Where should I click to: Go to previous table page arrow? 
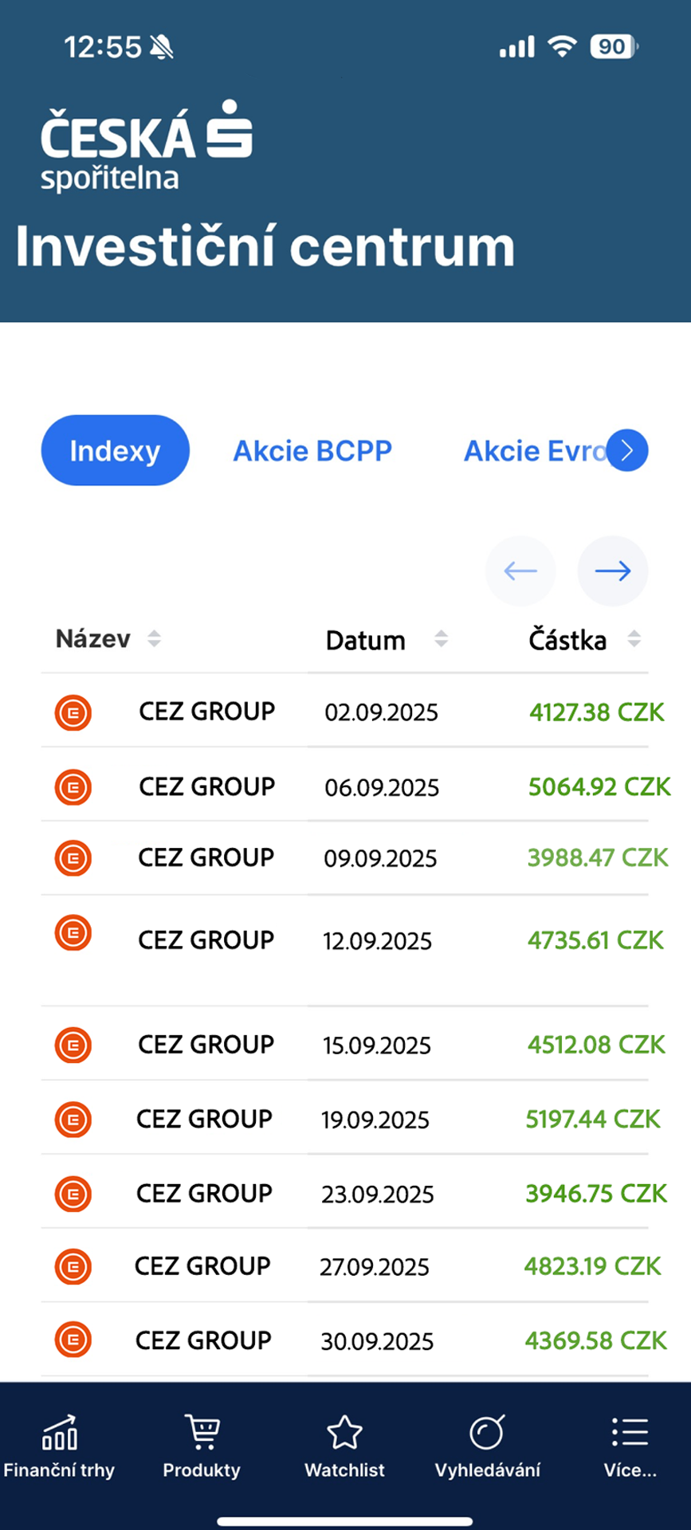(520, 571)
